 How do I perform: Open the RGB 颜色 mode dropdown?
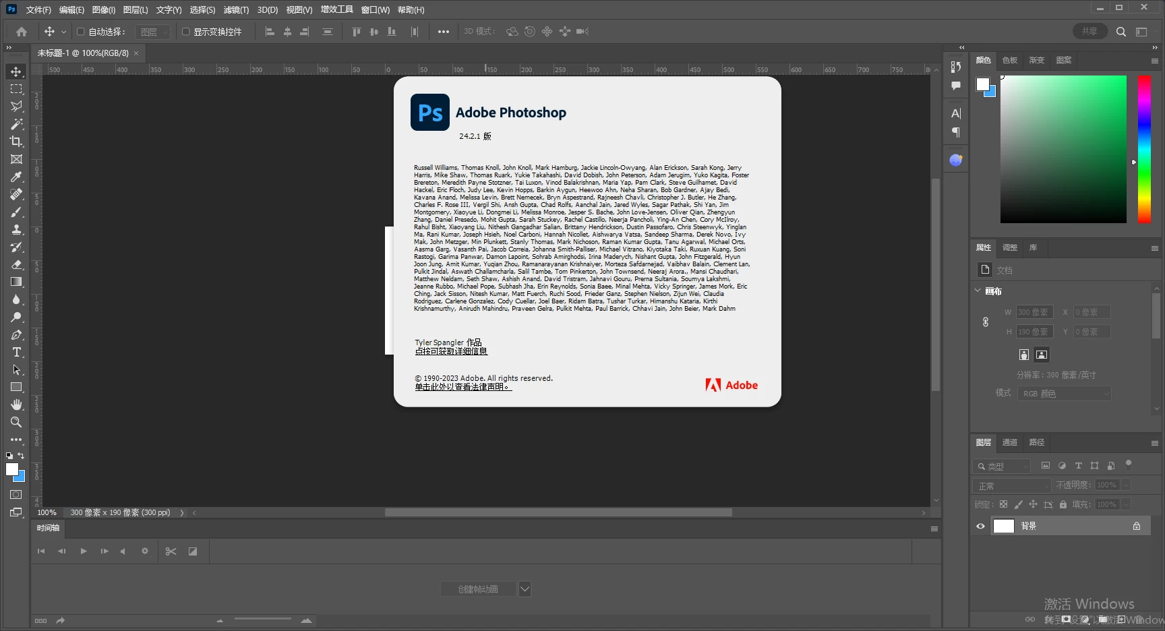(x=1065, y=394)
